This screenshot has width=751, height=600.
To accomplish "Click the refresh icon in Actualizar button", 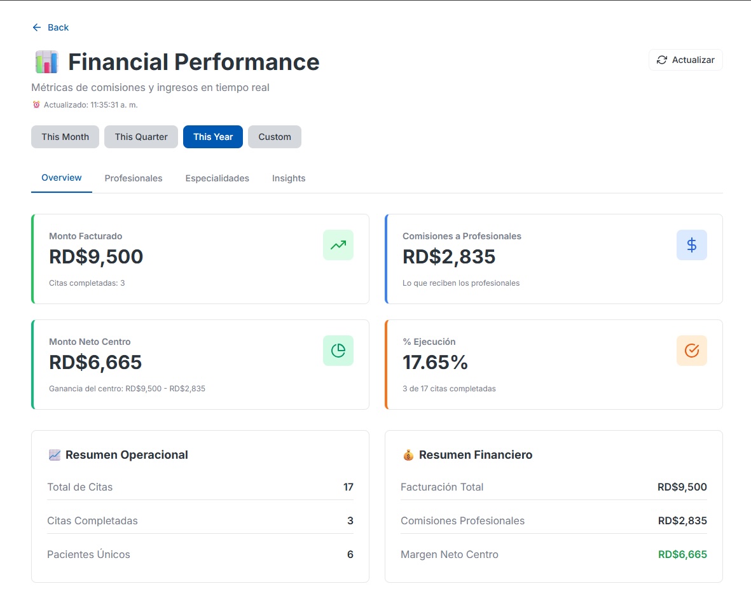I will 661,60.
